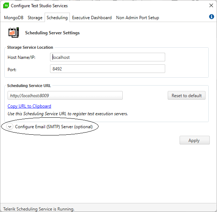Click the Port field showing 8492

pos(108,69)
